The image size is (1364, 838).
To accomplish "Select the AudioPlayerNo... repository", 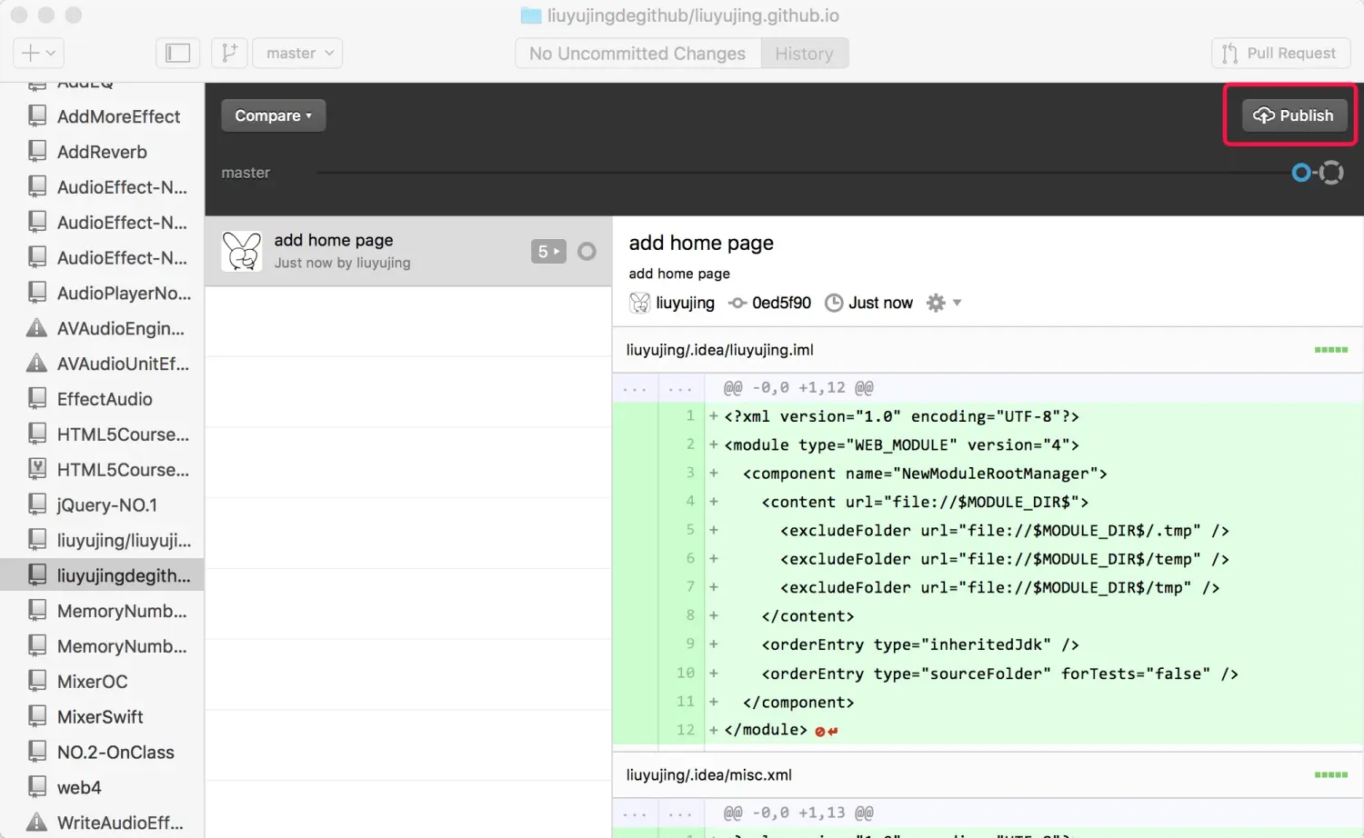I will tap(102, 293).
